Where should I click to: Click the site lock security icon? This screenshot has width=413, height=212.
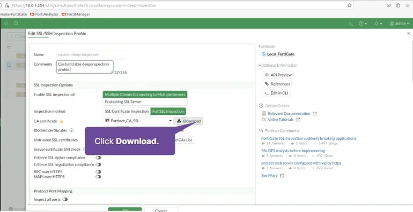(x=7, y=5)
